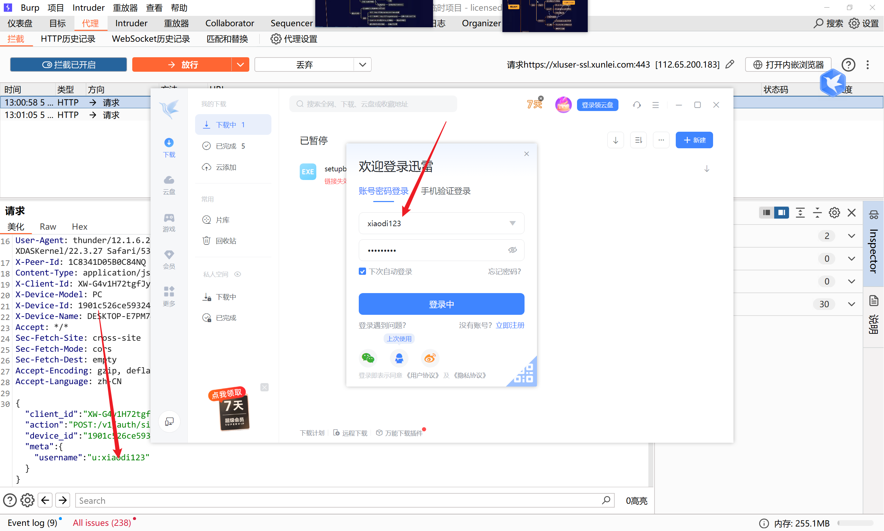Open the 放行 forward dropdown arrow
The width and height of the screenshot is (884, 531).
pyautogui.click(x=240, y=64)
